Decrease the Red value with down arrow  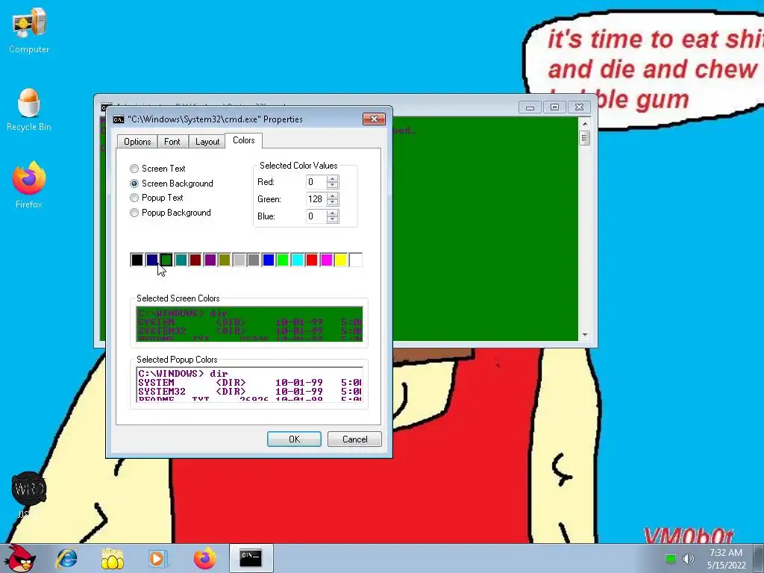point(332,186)
